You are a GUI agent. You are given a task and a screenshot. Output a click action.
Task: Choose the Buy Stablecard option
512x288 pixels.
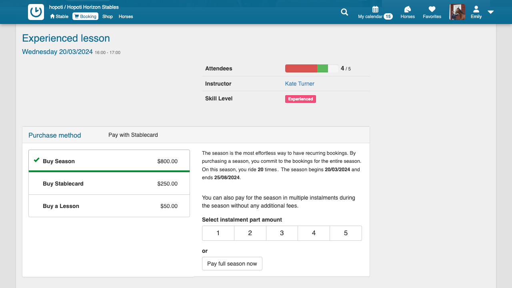click(x=109, y=184)
